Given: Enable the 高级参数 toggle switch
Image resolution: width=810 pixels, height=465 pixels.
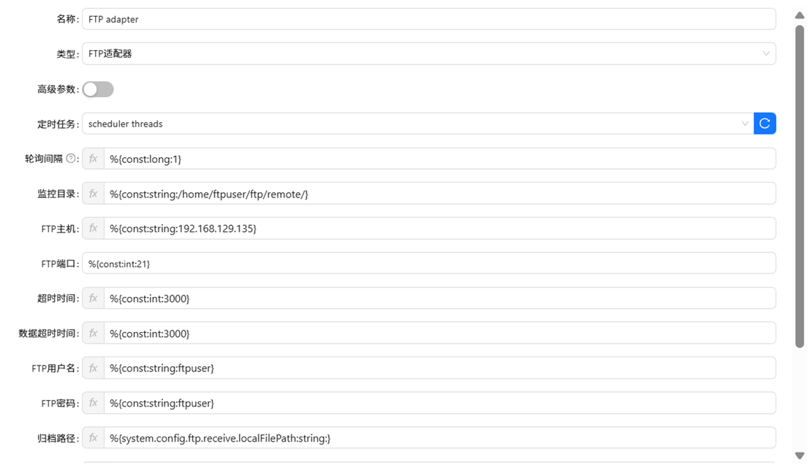Looking at the screenshot, I should point(98,89).
